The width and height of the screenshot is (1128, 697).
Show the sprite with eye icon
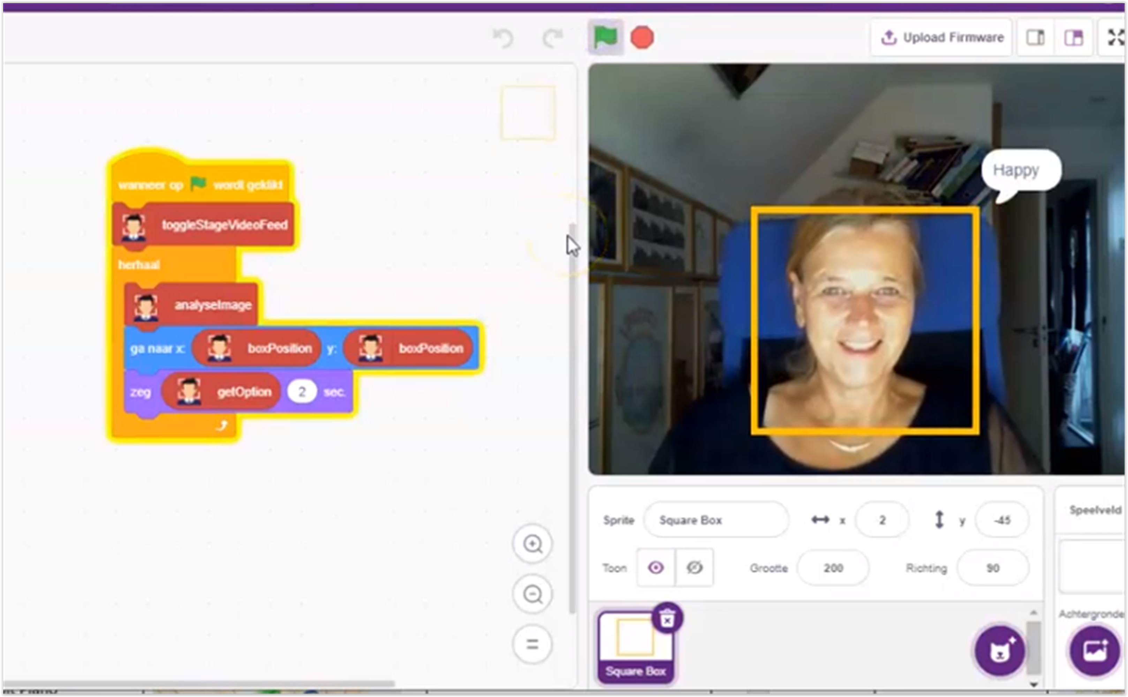656,567
